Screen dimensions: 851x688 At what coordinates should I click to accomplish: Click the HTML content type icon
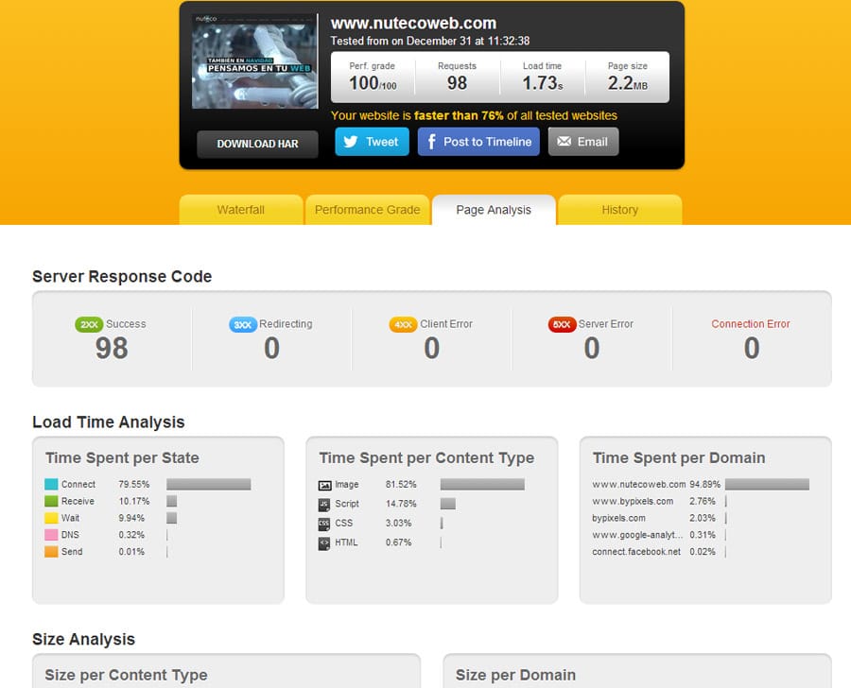[x=324, y=543]
